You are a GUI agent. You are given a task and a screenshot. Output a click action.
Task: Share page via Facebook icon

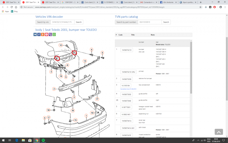[x=39, y=35]
